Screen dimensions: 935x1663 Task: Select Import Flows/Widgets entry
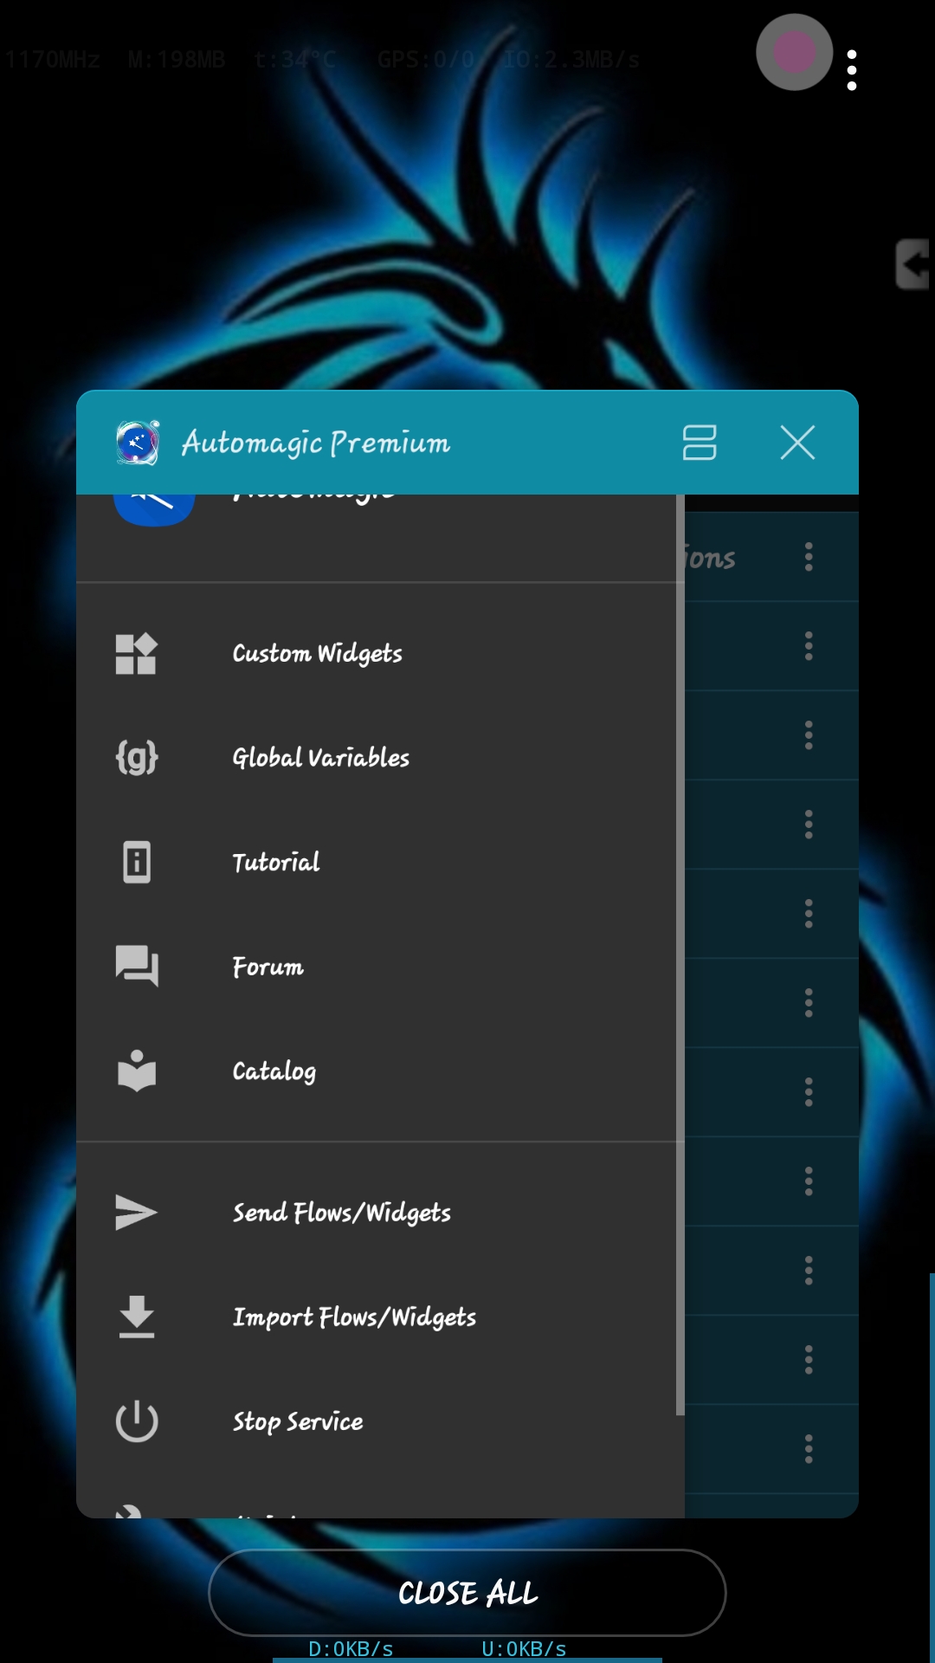[x=380, y=1317]
